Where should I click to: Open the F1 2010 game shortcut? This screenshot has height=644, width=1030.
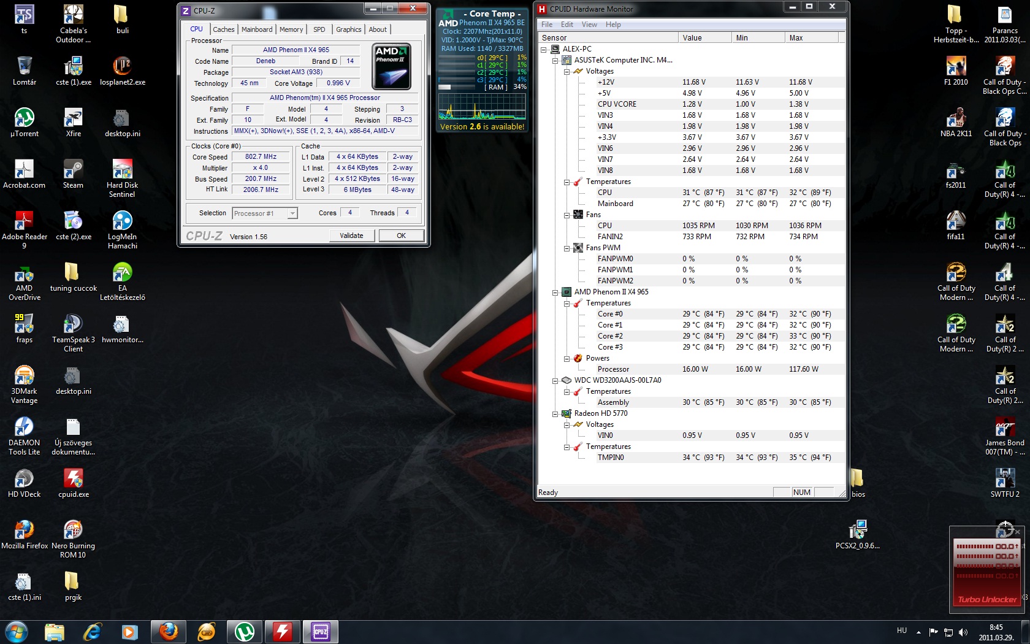point(956,71)
